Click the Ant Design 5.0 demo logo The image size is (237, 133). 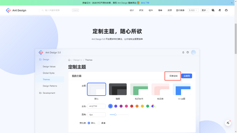coord(41,53)
